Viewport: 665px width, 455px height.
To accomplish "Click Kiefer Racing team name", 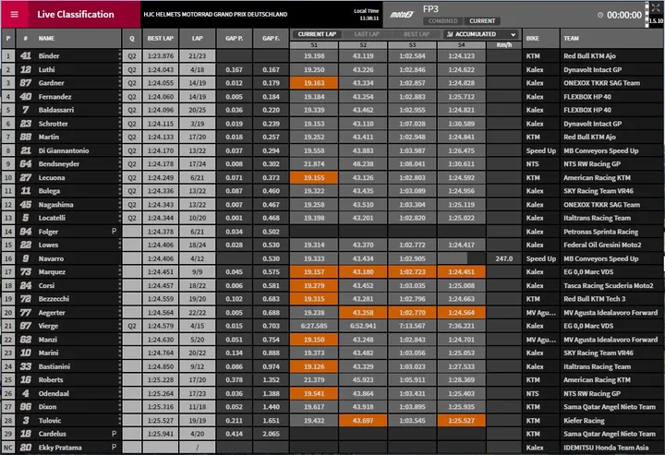I will pyautogui.click(x=584, y=421).
